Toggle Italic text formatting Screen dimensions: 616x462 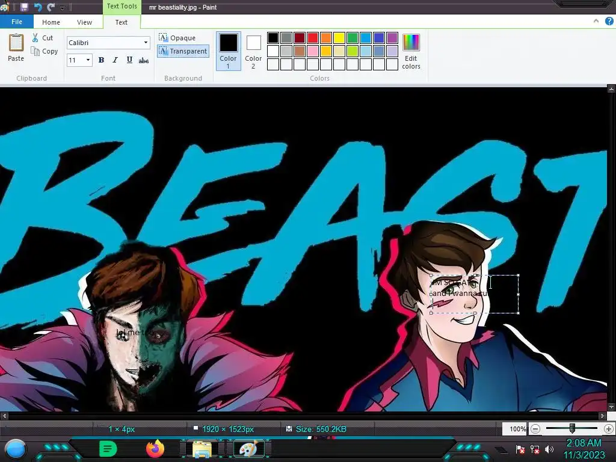[x=115, y=60]
